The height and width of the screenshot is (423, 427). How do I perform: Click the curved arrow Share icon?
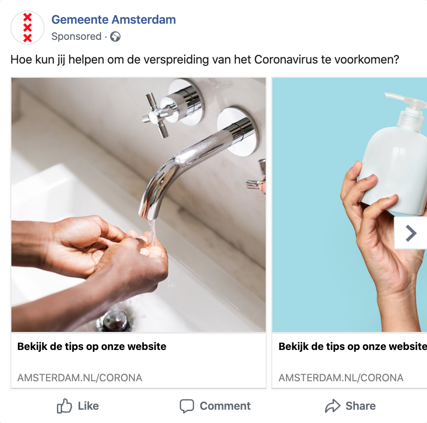pyautogui.click(x=333, y=406)
